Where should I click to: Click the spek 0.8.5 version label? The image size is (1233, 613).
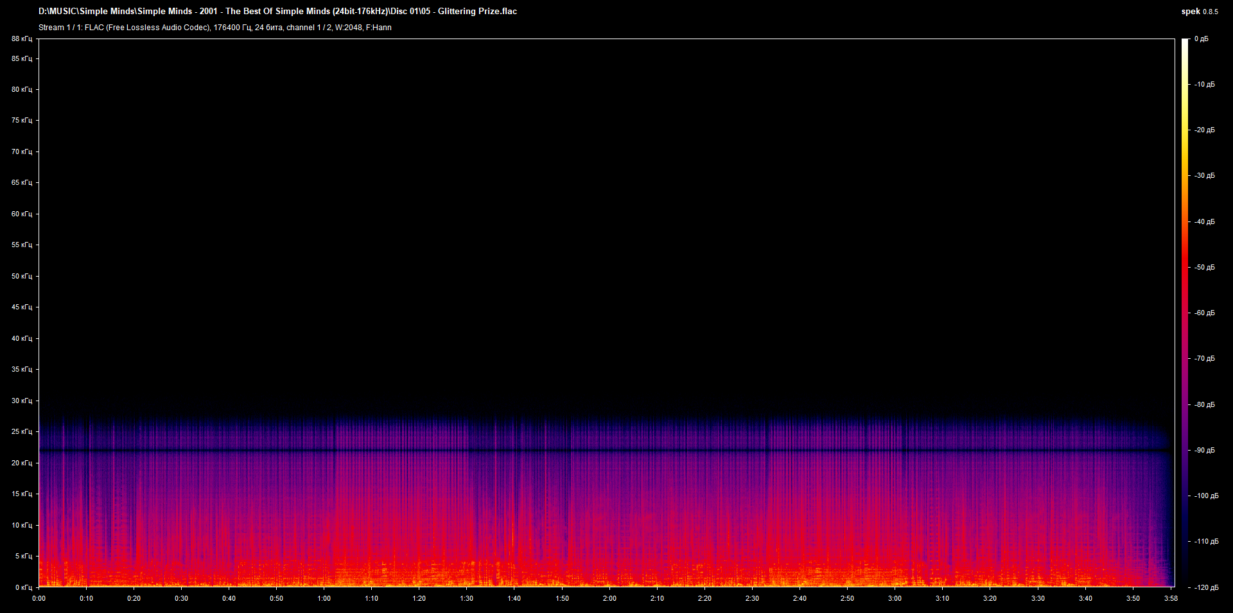coord(1199,12)
